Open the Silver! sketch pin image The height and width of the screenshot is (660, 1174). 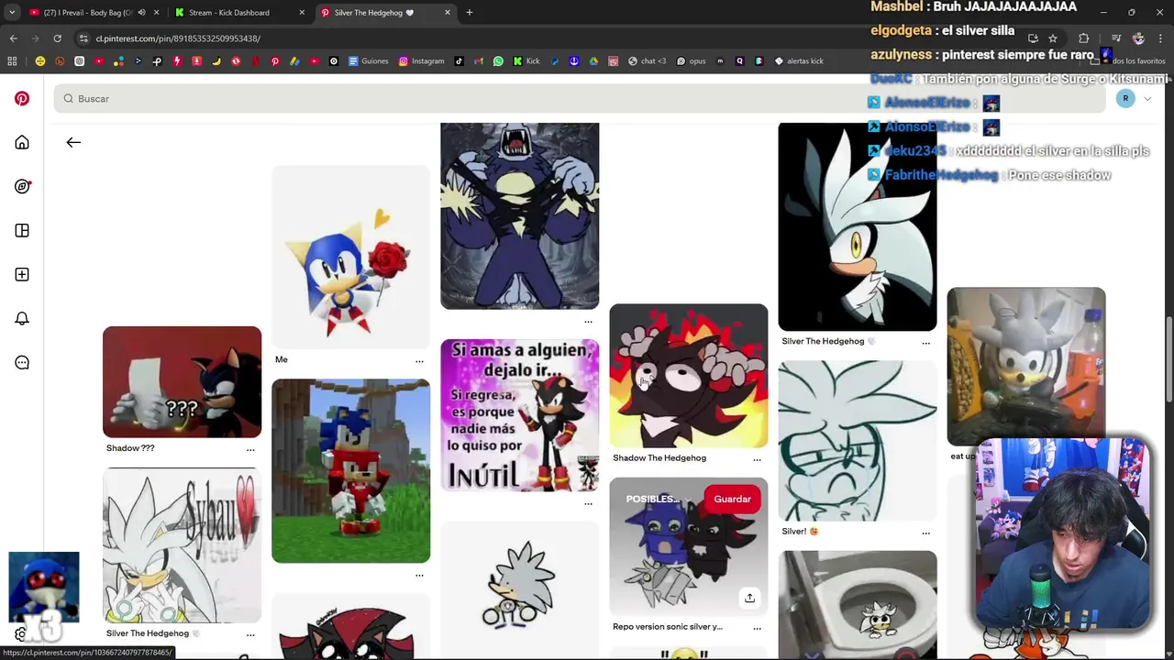tap(857, 440)
